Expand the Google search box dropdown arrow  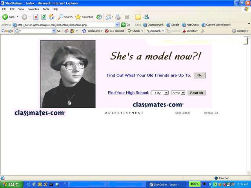coord(54,31)
